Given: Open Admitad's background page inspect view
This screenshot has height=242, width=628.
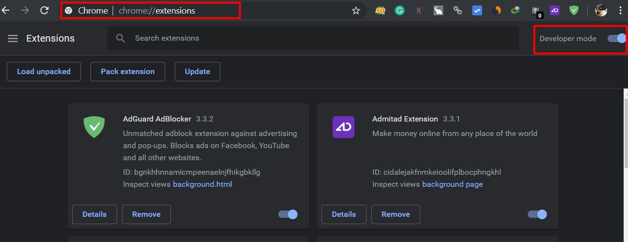Looking at the screenshot, I should [x=452, y=184].
